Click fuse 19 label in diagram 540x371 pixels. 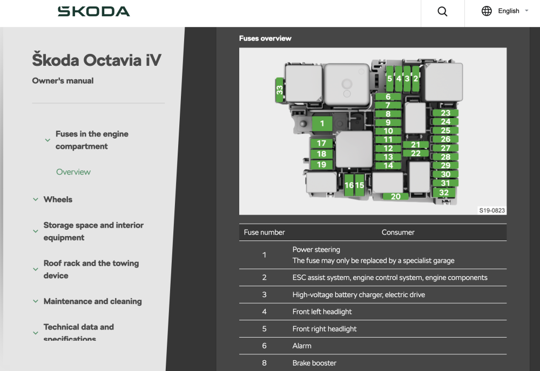[x=321, y=164]
